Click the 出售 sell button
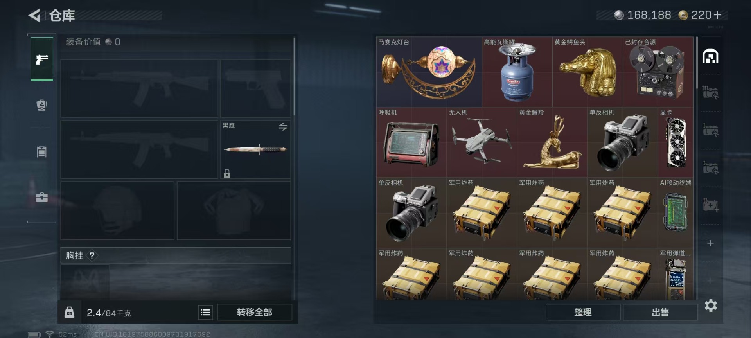751x338 pixels. pyautogui.click(x=660, y=312)
